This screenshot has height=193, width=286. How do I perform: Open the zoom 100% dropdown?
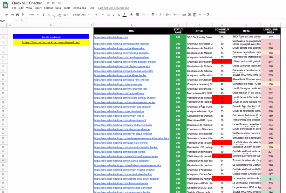tap(34, 15)
